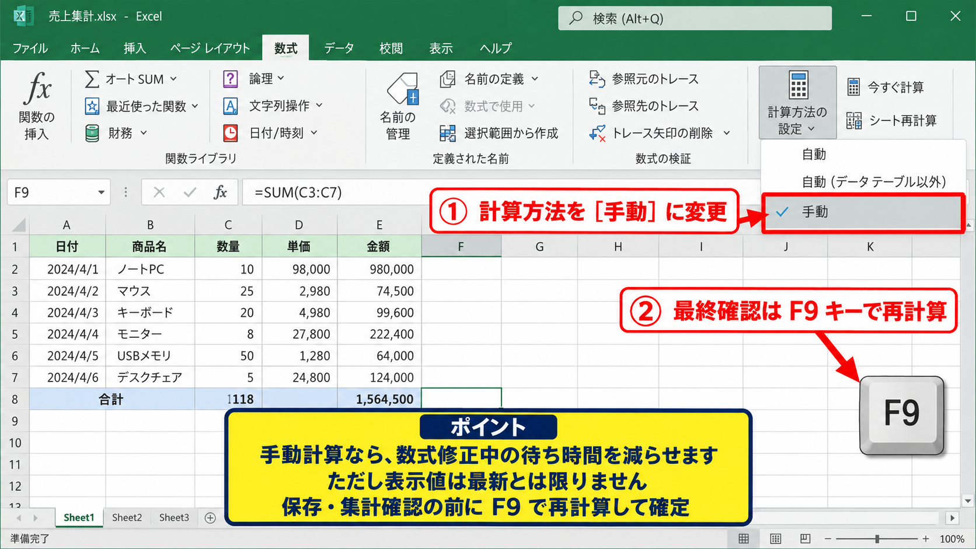976x549 pixels.
Task: Switch to Page Layout view in status bar
Action: pos(775,538)
